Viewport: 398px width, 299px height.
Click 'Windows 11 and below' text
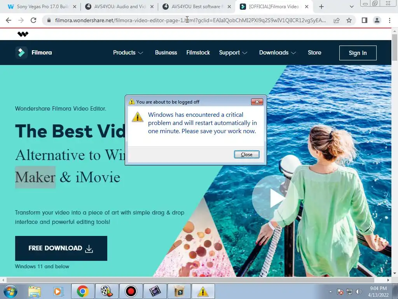coord(42,266)
